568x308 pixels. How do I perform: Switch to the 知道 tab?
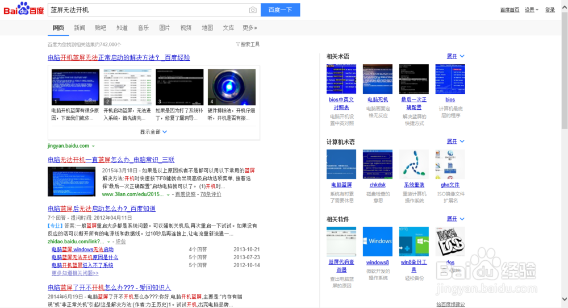[122, 28]
